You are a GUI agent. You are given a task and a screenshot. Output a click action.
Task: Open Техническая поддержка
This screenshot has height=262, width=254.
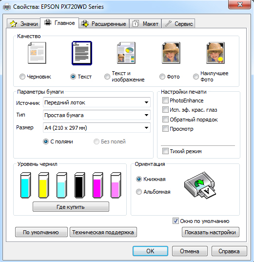pos(103,232)
